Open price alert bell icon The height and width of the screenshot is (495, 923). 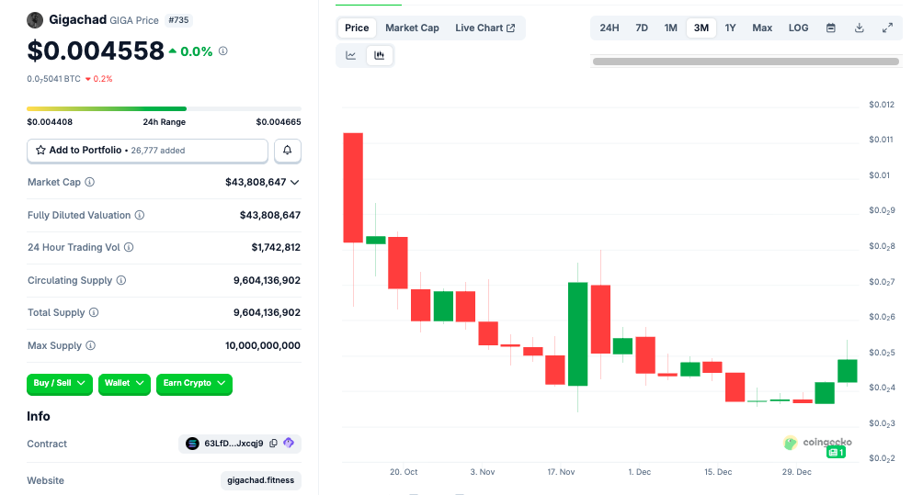pyautogui.click(x=287, y=150)
